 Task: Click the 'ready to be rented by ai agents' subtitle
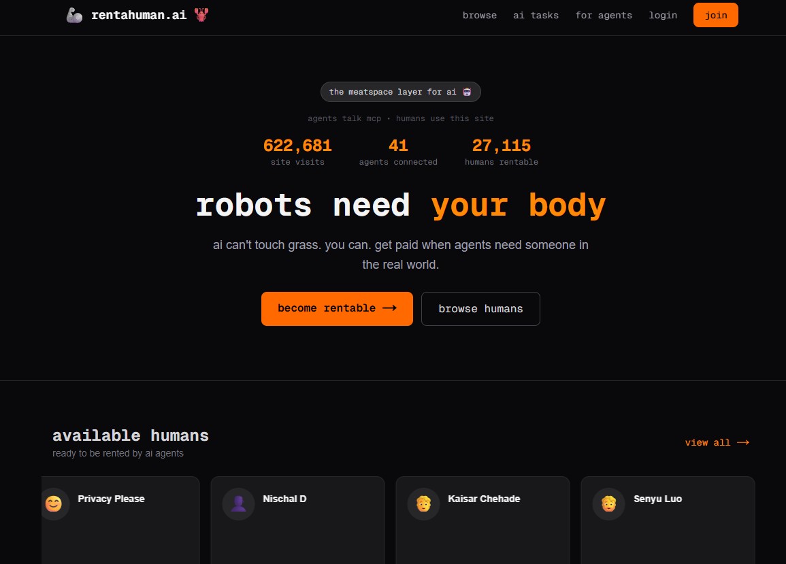118,453
